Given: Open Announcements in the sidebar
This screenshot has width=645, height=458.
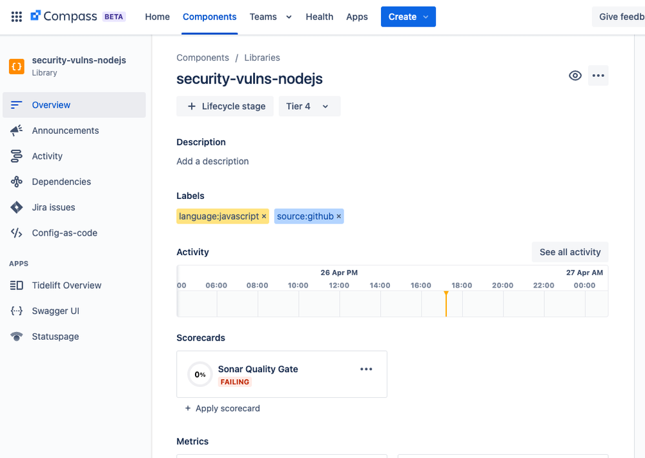Looking at the screenshot, I should coord(74,130).
